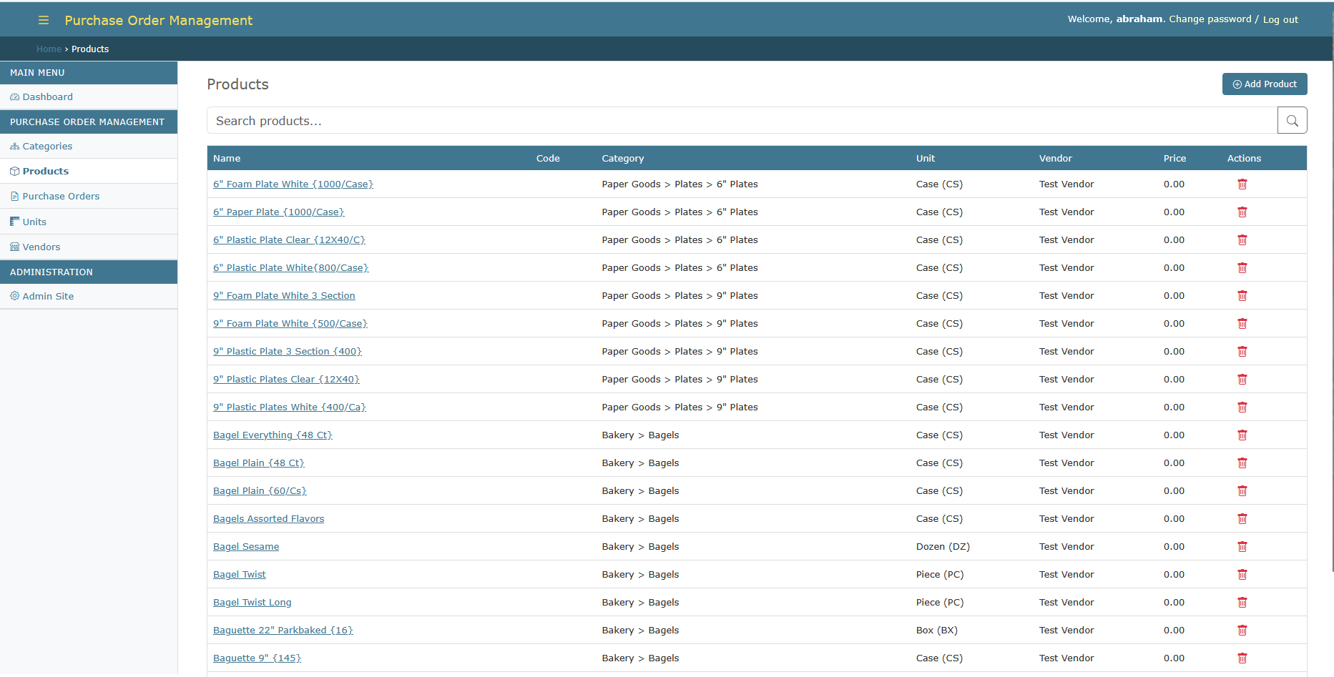Delete 9" Foam Plate White 3 Section
This screenshot has height=677, width=1334.
(1242, 296)
